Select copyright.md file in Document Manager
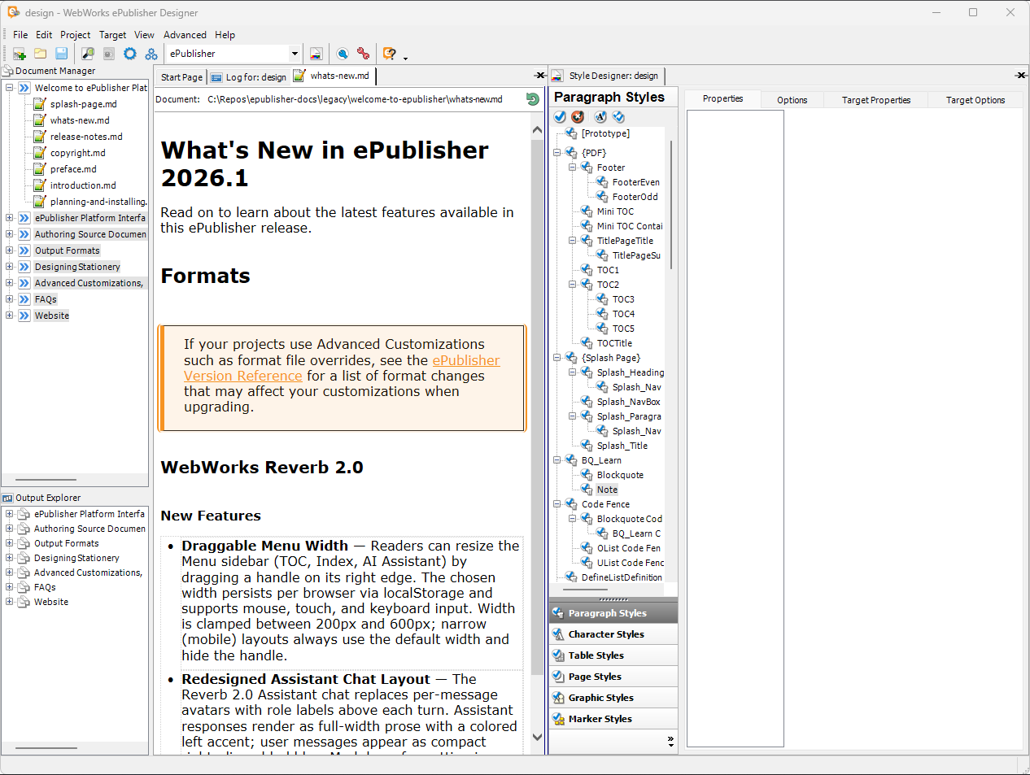This screenshot has width=1030, height=775. [77, 153]
